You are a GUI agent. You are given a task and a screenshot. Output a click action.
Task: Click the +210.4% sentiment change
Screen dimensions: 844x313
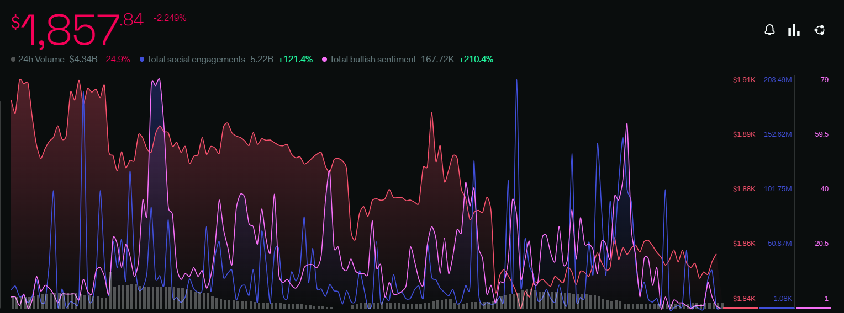coord(476,59)
